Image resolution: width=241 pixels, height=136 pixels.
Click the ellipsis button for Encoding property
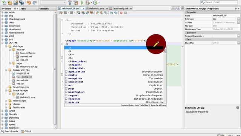[238, 43]
